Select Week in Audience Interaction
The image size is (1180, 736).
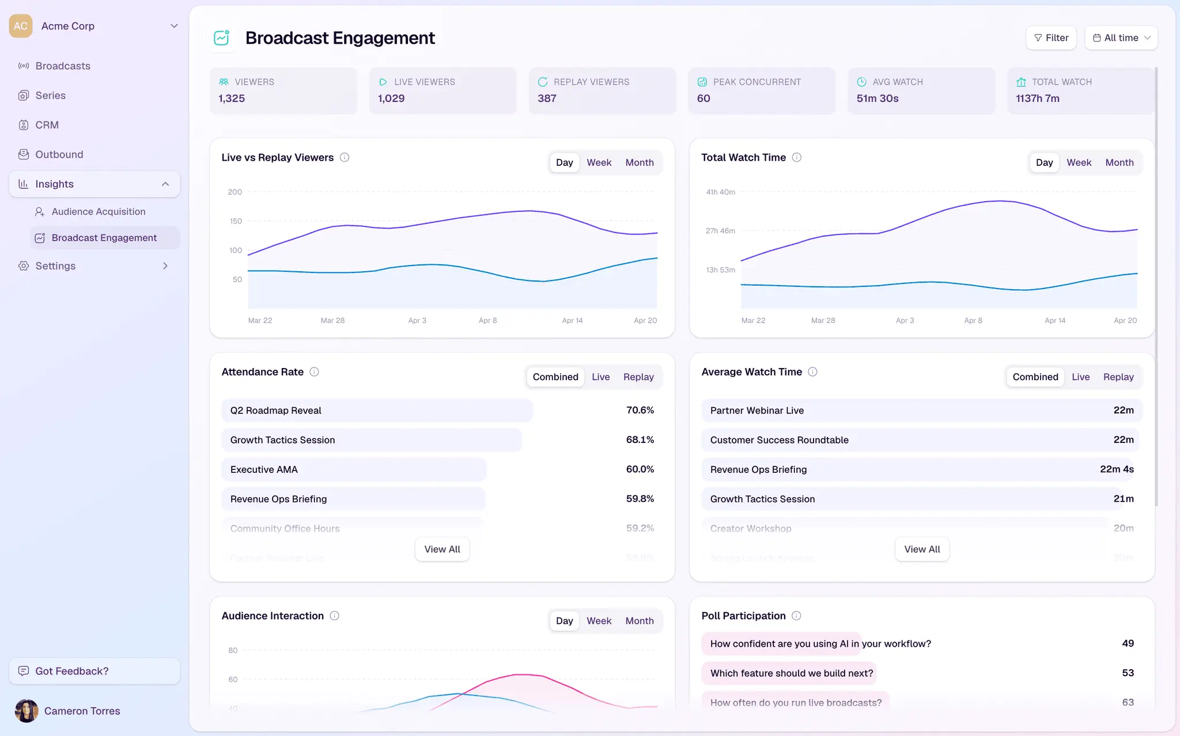point(599,621)
